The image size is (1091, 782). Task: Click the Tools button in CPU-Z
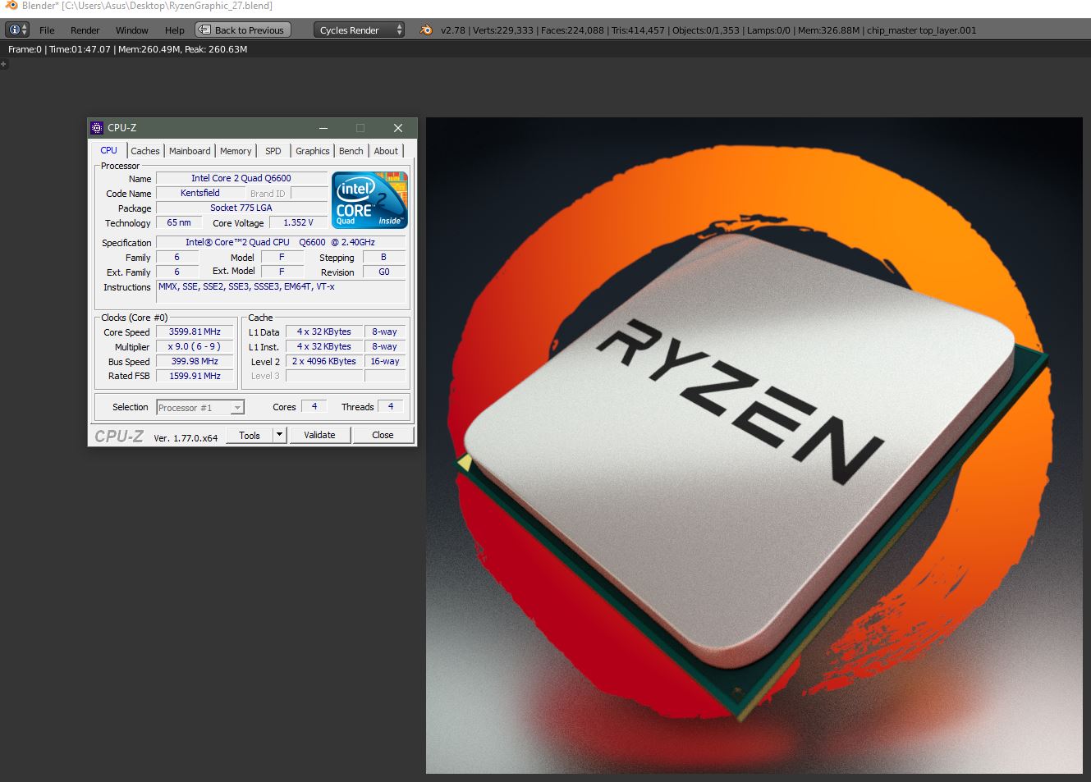[250, 435]
